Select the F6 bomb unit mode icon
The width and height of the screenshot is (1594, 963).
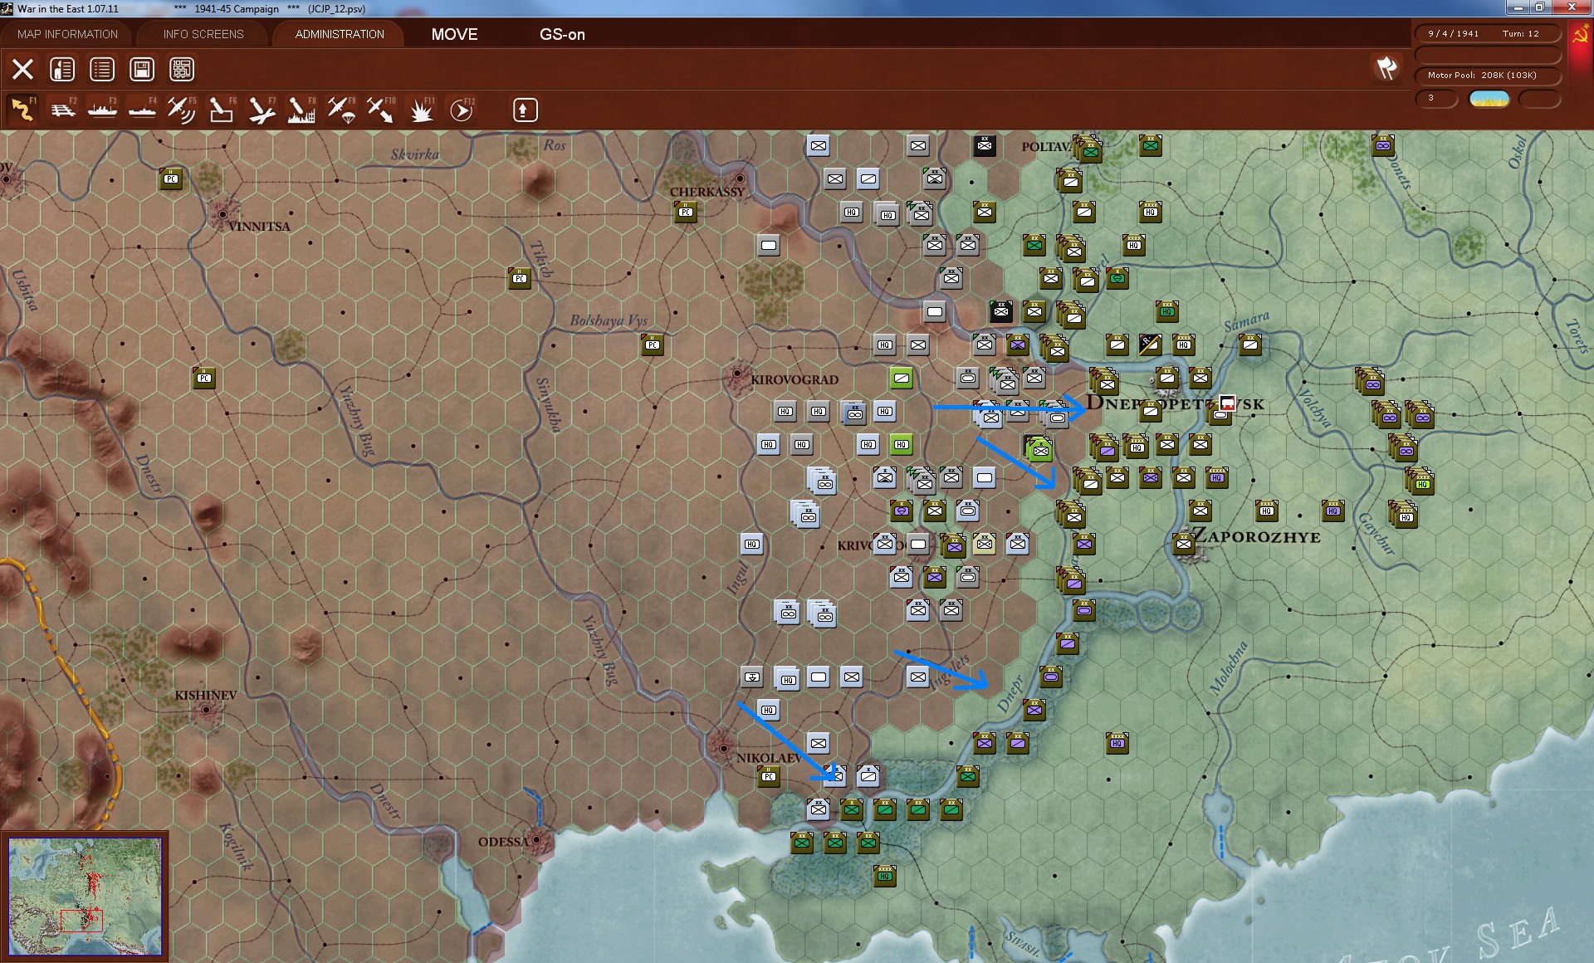point(222,110)
